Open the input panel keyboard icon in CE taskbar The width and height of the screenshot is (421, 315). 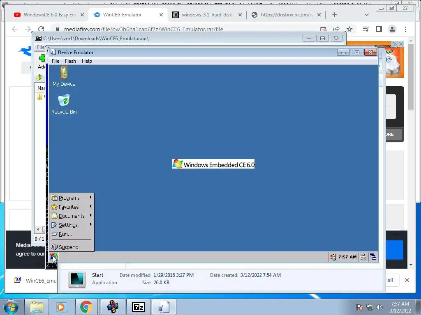(363, 257)
